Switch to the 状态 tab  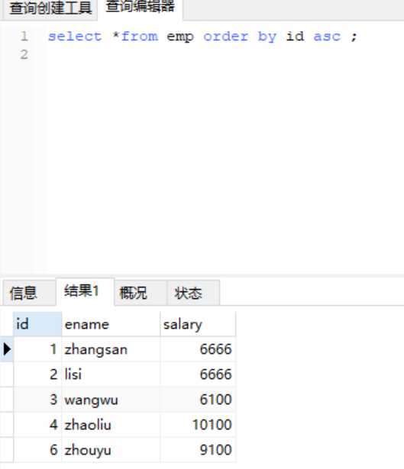click(193, 293)
